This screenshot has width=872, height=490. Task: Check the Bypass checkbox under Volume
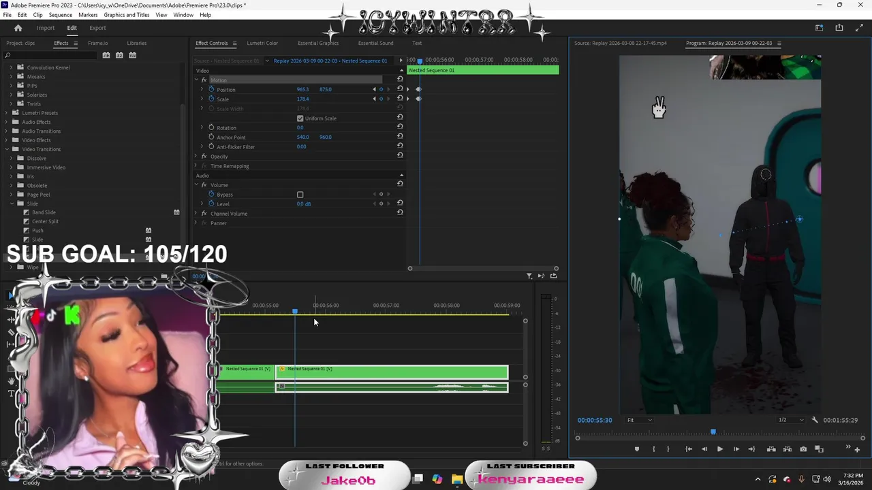coord(300,195)
